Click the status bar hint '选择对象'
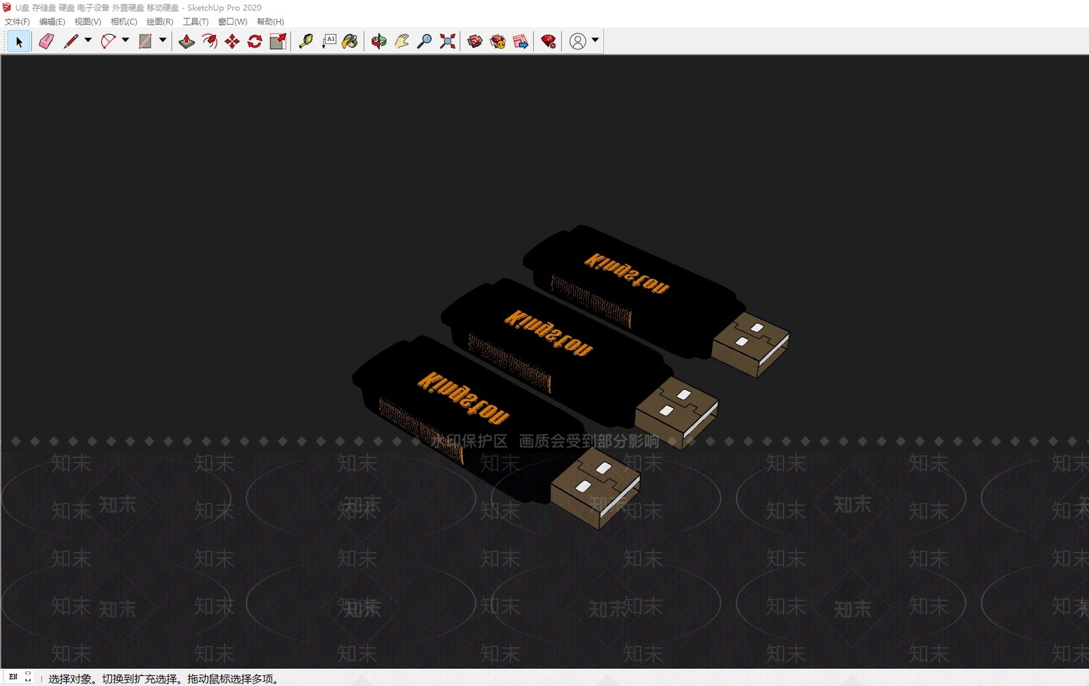Viewport: 1089px width, 686px height. pos(71,679)
